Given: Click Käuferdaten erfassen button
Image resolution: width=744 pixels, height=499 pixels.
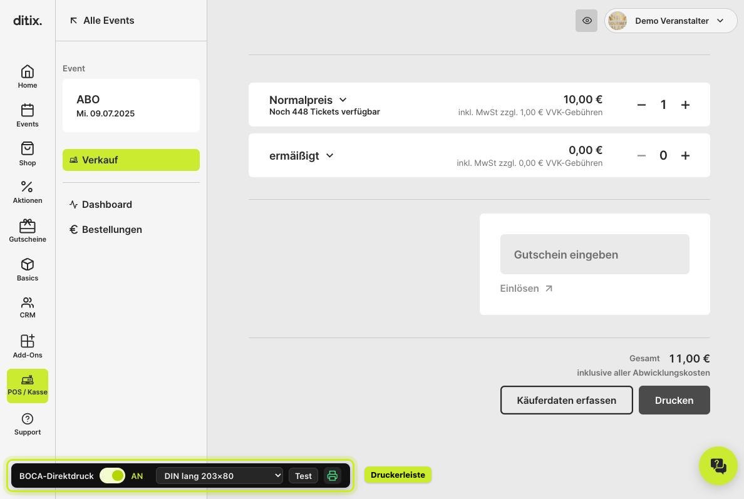Looking at the screenshot, I should (x=567, y=400).
